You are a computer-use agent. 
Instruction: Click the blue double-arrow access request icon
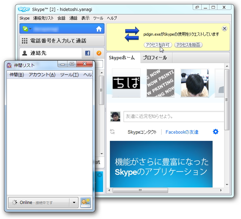[132, 34]
